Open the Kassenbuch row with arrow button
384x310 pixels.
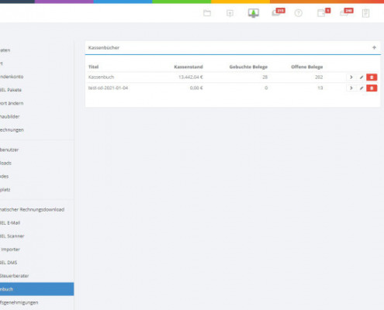(x=351, y=77)
